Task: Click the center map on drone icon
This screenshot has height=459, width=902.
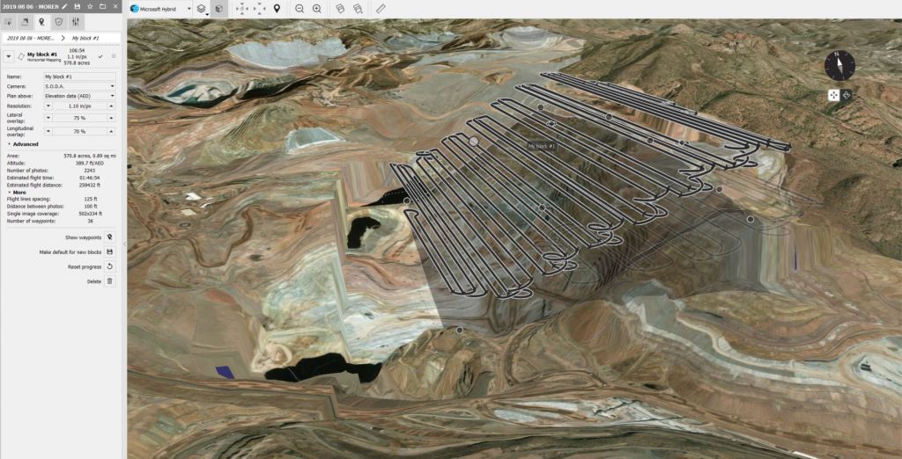Action: (x=242, y=9)
